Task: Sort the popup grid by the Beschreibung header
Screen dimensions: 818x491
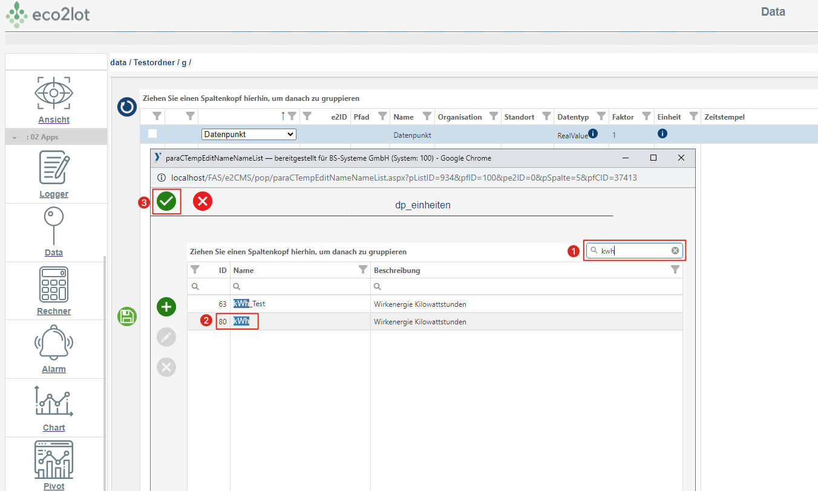Action: 397,270
